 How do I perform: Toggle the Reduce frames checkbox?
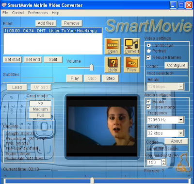point(148,57)
